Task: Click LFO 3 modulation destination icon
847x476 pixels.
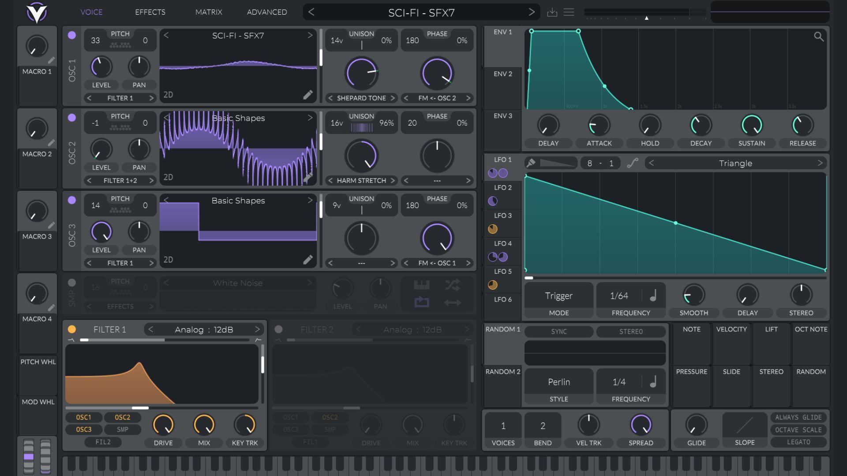Action: tap(493, 229)
